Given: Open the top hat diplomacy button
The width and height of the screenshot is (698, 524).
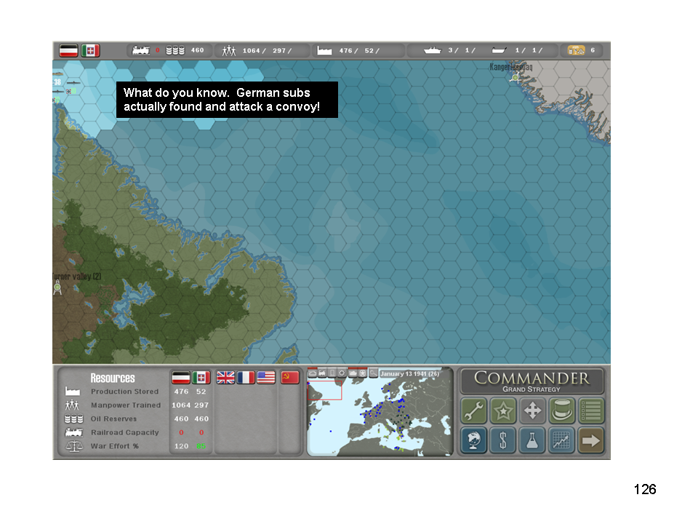Looking at the screenshot, I should pyautogui.click(x=561, y=411).
